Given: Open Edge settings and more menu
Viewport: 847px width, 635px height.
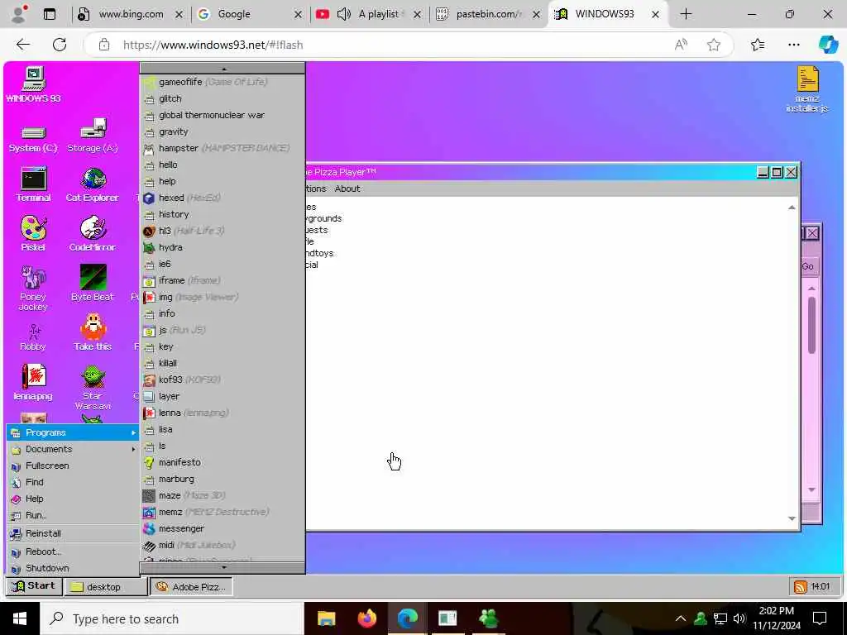Looking at the screenshot, I should (x=793, y=45).
